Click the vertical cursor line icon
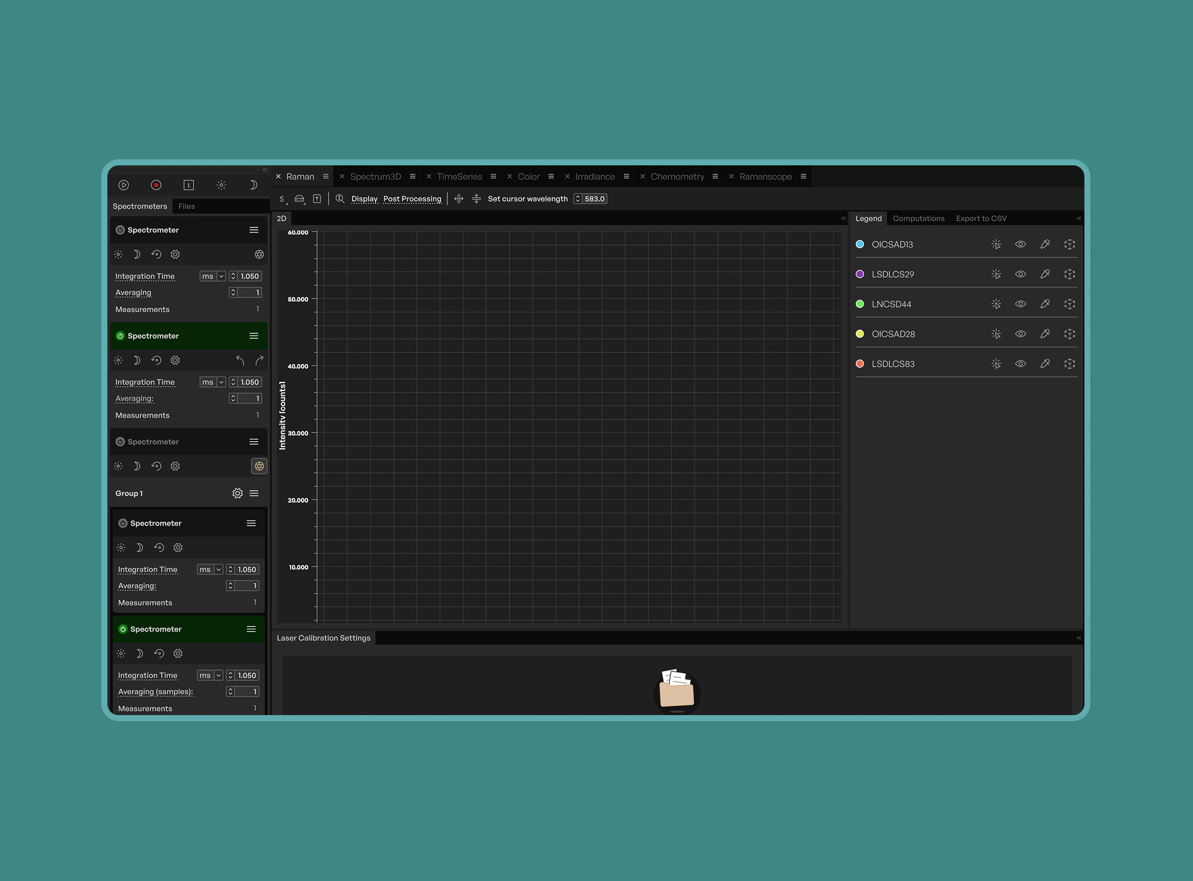The image size is (1193, 881). 459,199
